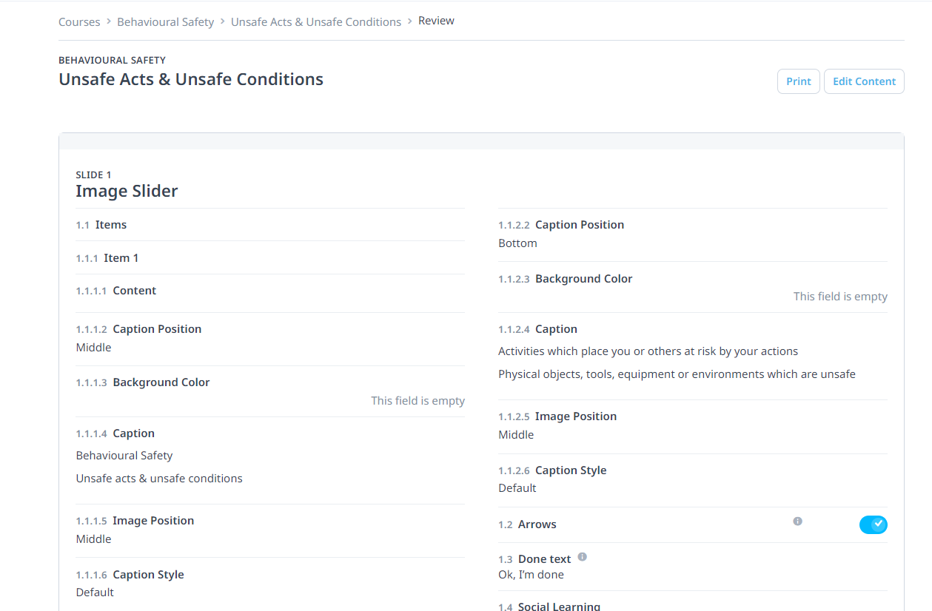Toggle the Arrows switch off

[x=873, y=524]
